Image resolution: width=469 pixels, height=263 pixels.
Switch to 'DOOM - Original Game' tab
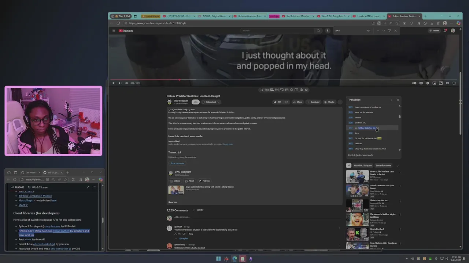pyautogui.click(x=214, y=16)
